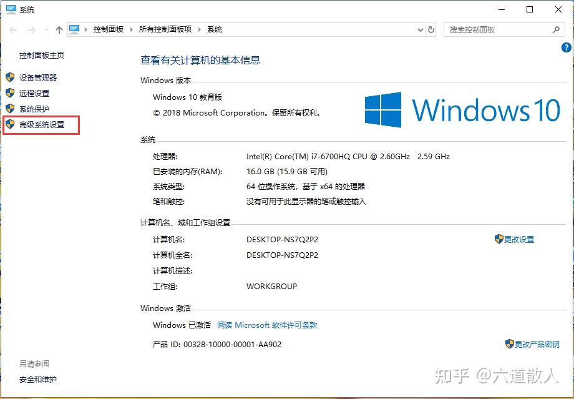Go up one level with Up arrow
The image size is (574, 399).
pyautogui.click(x=59, y=30)
